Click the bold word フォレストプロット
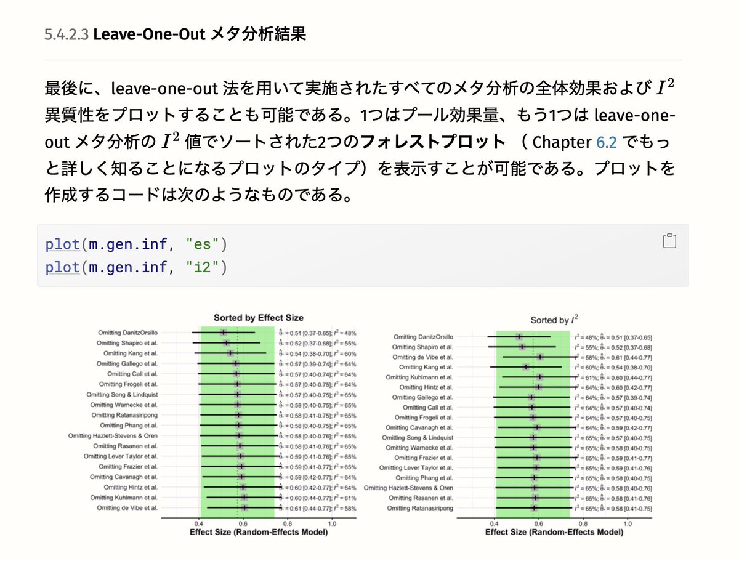The width and height of the screenshot is (739, 561). 432,142
